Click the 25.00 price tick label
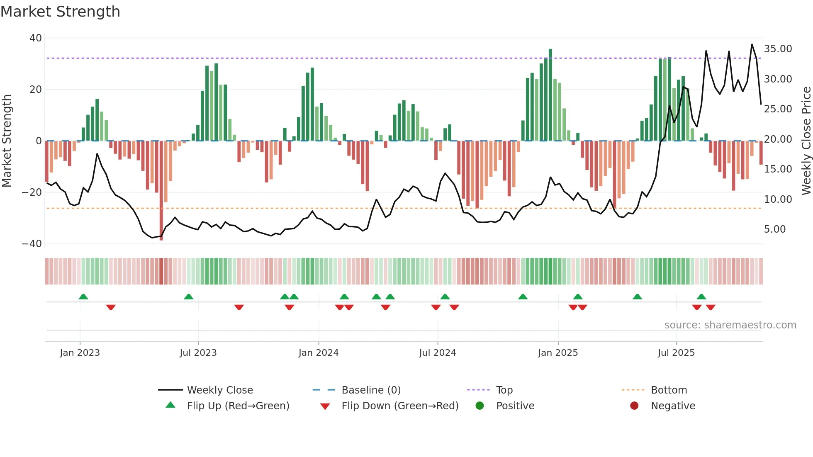The width and height of the screenshot is (813, 457). pyautogui.click(x=778, y=109)
